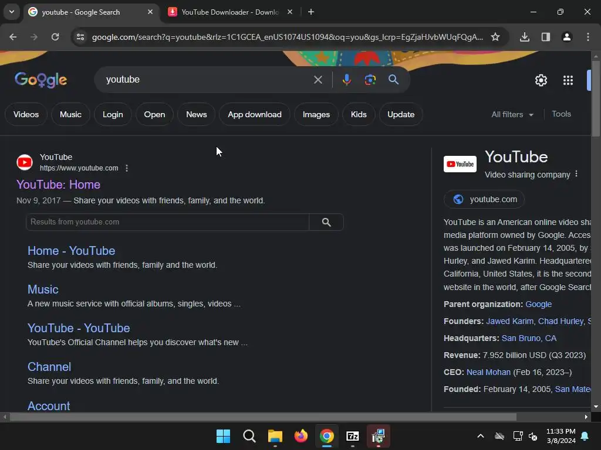Screen dimensions: 601x450
Task: Open the Music sitelink
Action: [x=43, y=289]
